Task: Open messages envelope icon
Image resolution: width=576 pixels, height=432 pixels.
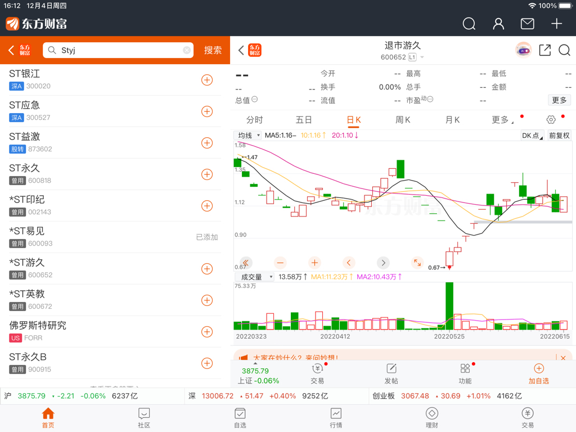Action: click(527, 24)
